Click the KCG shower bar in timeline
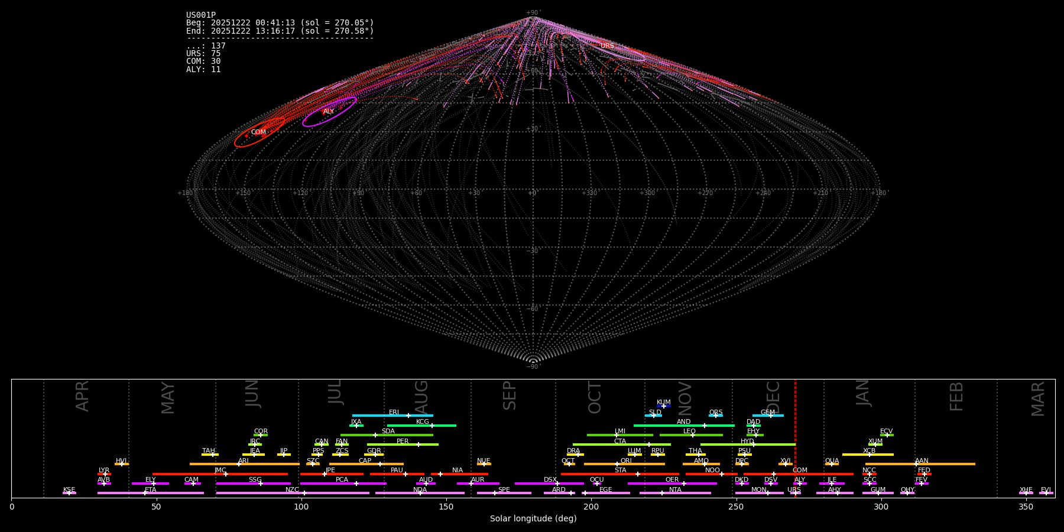The height and width of the screenshot is (532, 1064). pyautogui.click(x=421, y=425)
